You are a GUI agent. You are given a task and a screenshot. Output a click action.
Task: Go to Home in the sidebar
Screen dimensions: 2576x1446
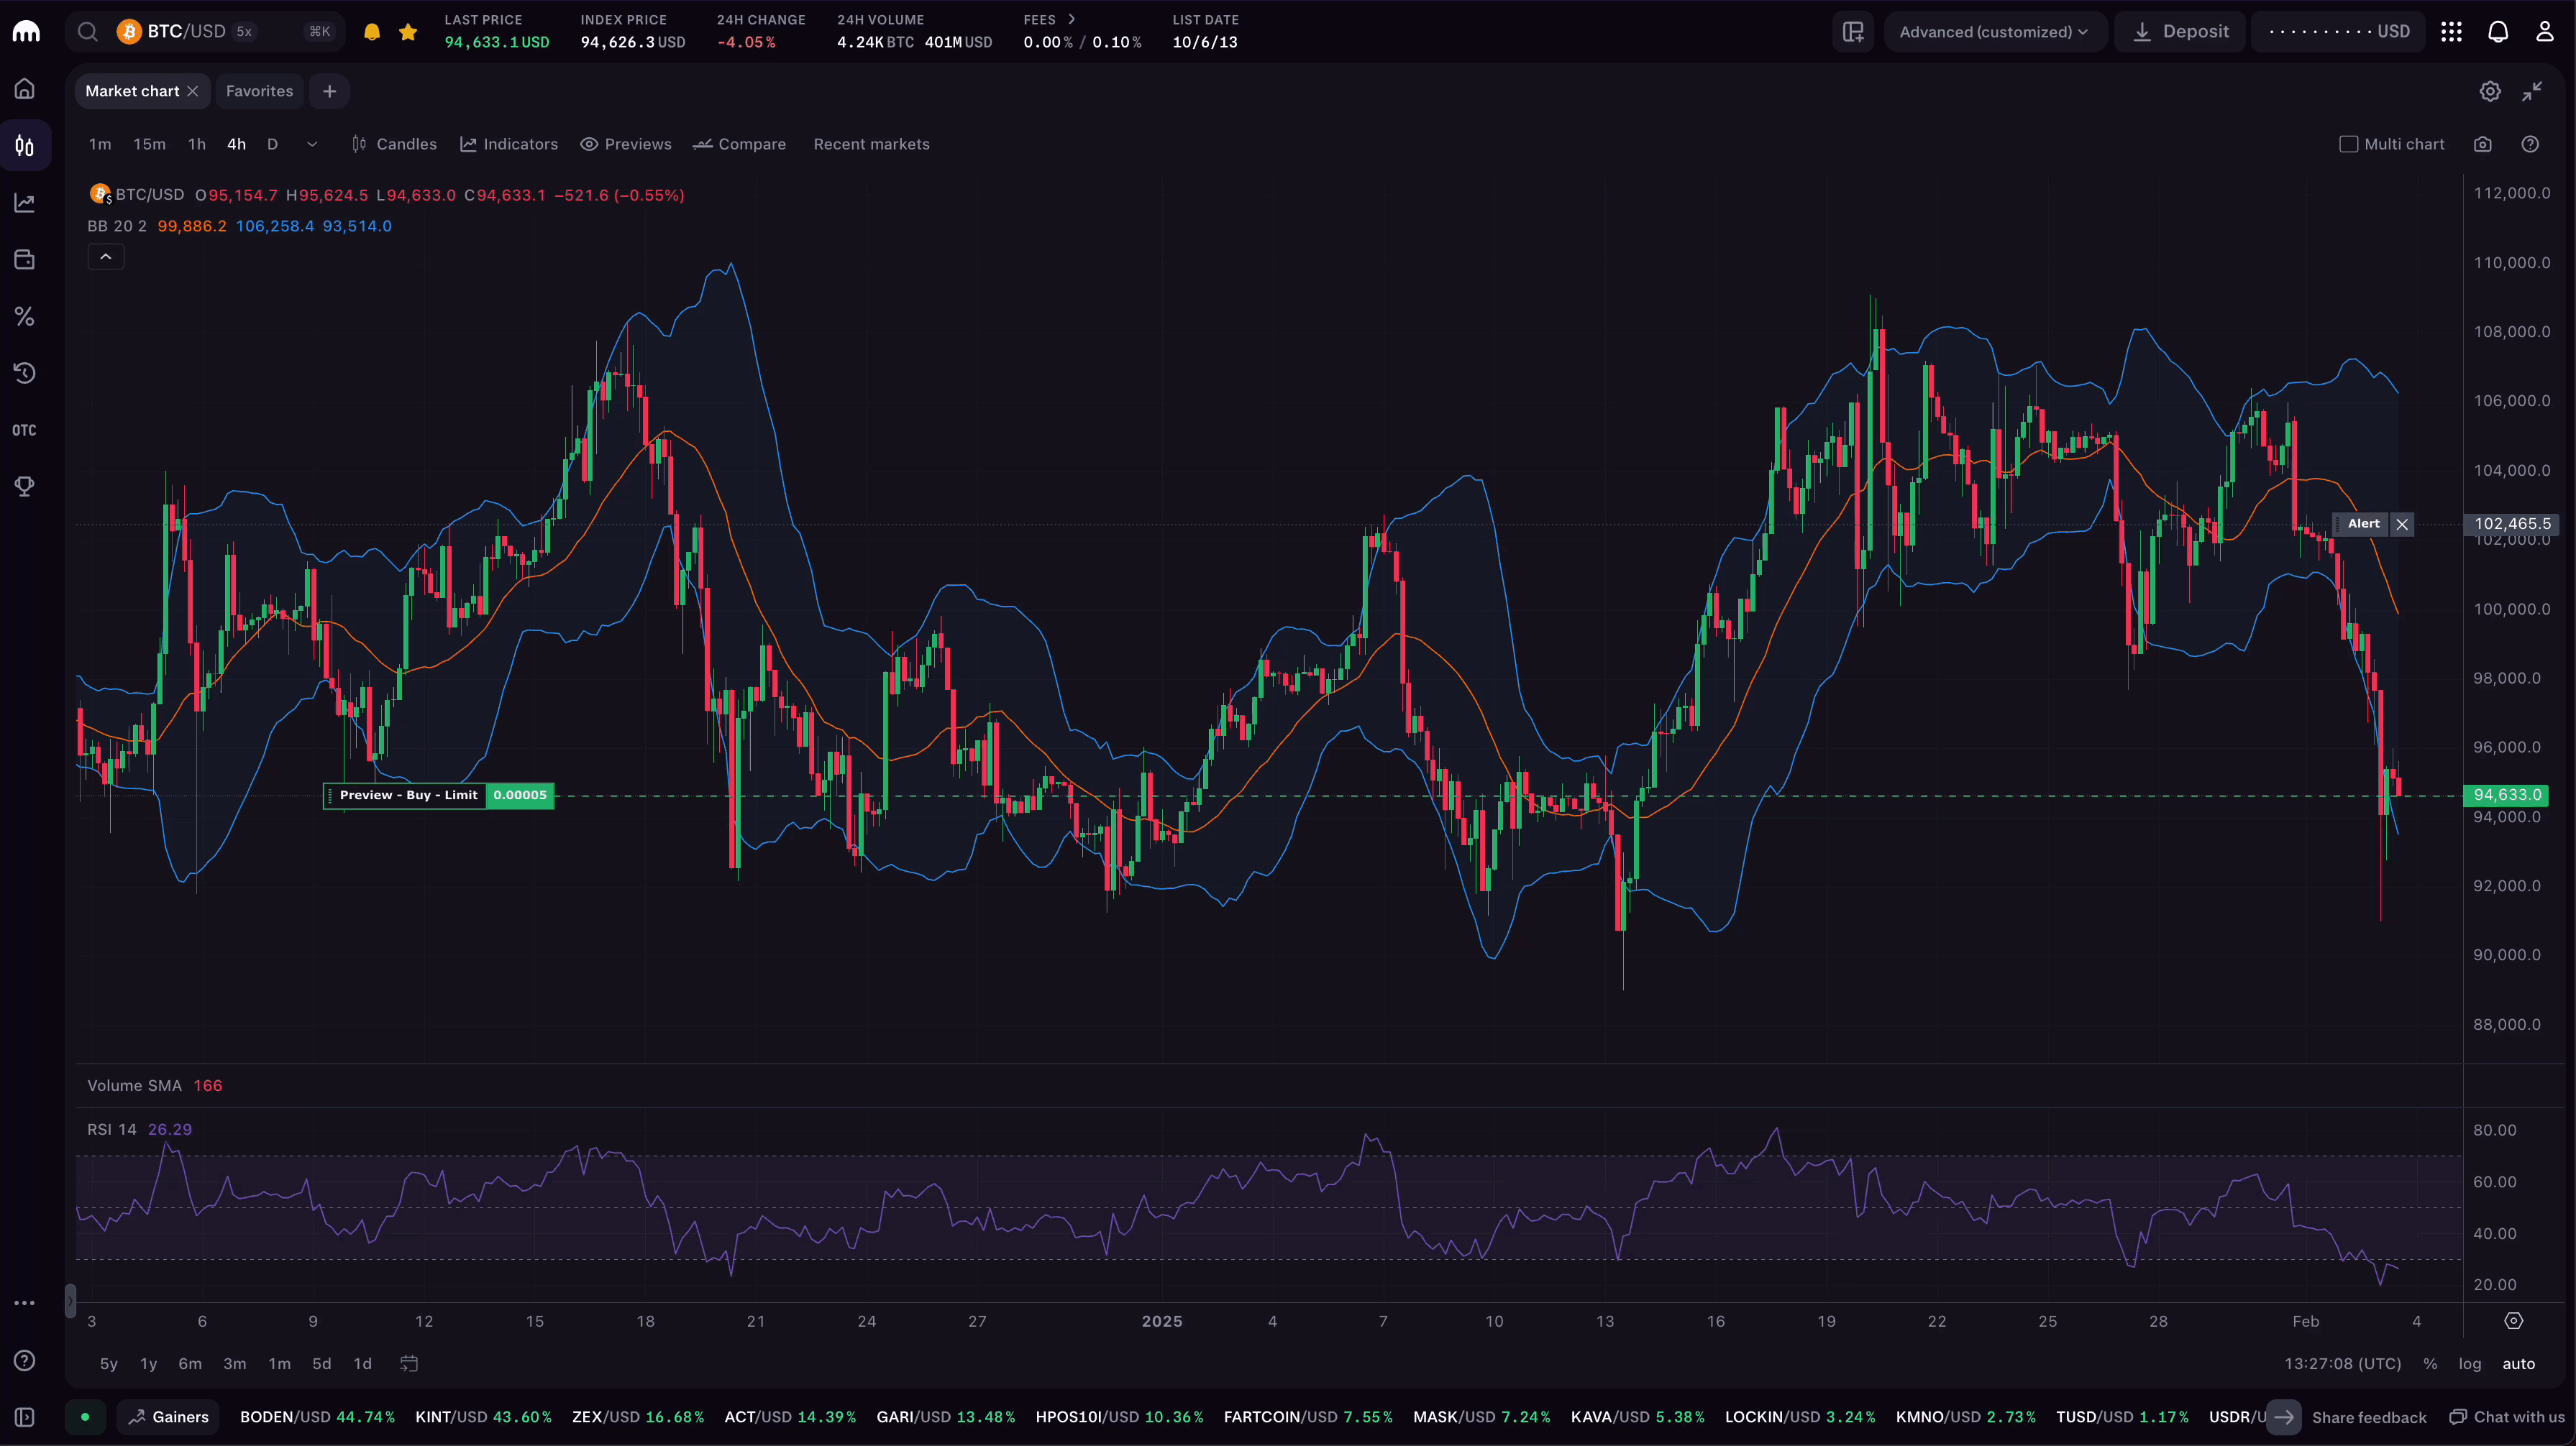point(25,89)
